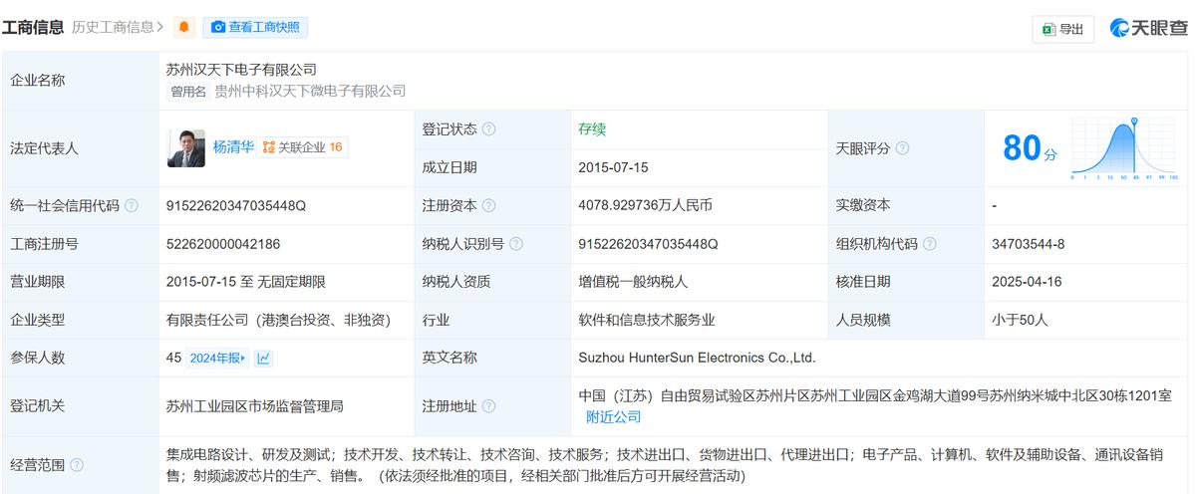The image size is (1196, 494).
Task: Select organization code 34703544-8
Action: point(1029,244)
